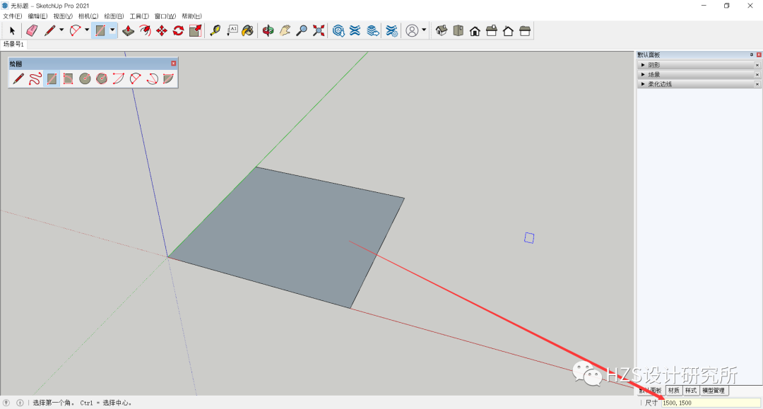The height and width of the screenshot is (409, 763).
Task: Select the Polygon tool in the 绘图 palette
Action: [x=102, y=78]
